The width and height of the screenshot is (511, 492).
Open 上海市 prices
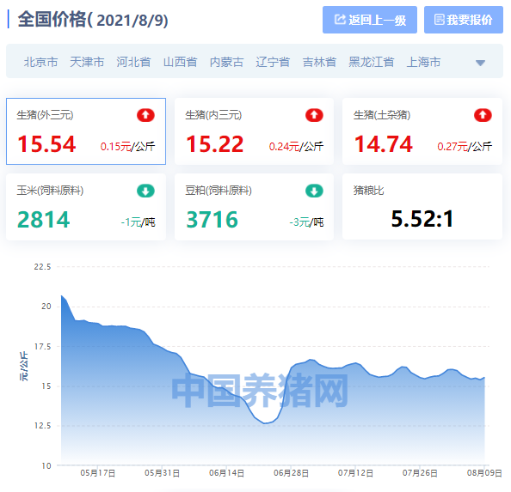click(x=423, y=62)
